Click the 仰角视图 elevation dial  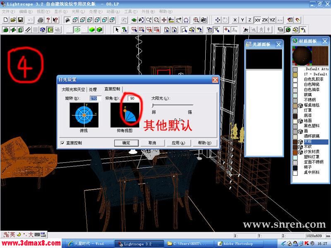click(x=125, y=115)
